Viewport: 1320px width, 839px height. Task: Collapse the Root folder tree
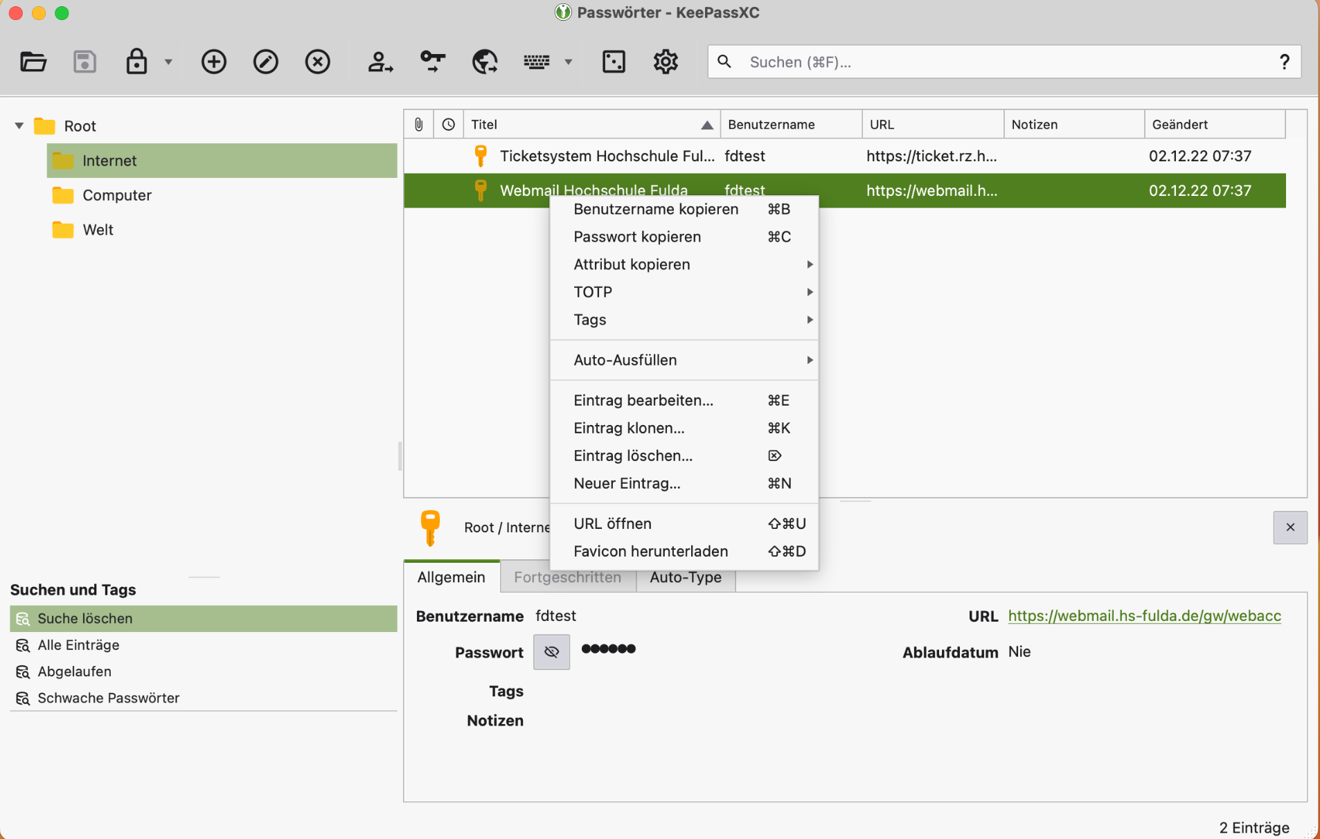(19, 126)
